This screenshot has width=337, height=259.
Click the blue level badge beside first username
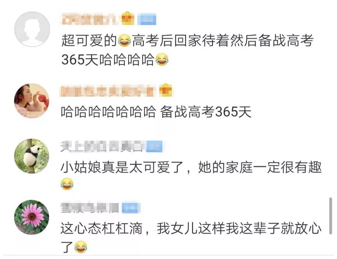[147, 19]
